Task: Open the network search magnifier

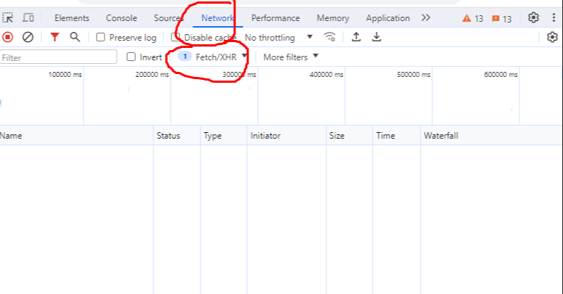Action: point(74,37)
